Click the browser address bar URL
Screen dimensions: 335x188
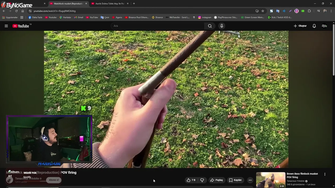click(x=54, y=11)
